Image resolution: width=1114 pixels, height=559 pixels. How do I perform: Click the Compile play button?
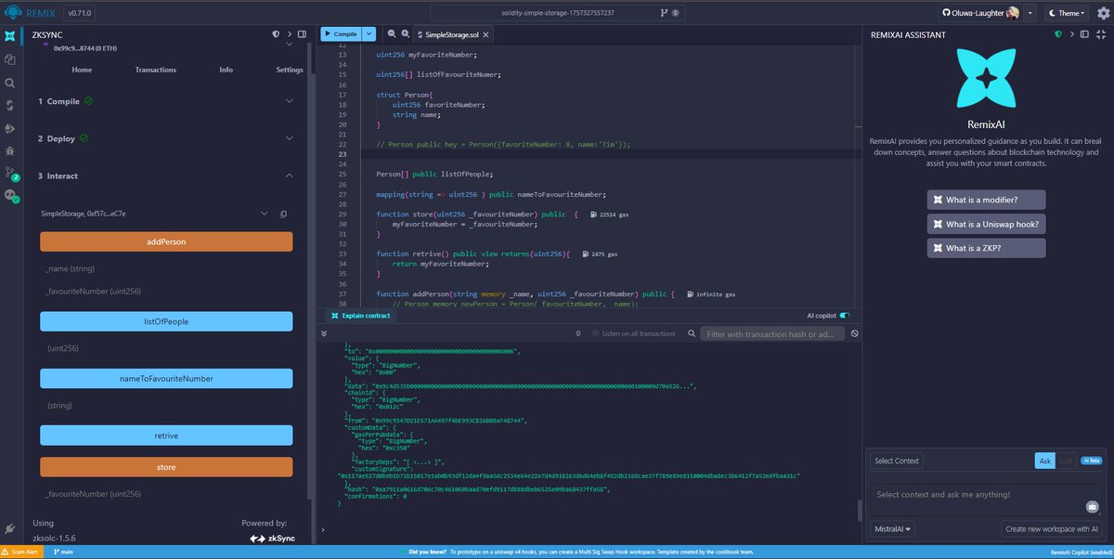click(x=341, y=33)
